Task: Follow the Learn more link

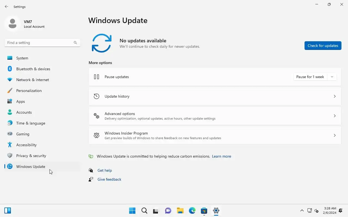Action: tap(222, 157)
